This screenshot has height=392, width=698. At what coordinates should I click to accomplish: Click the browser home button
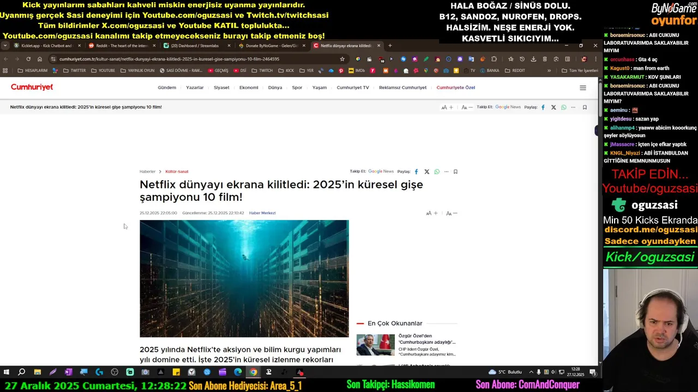pos(40,59)
